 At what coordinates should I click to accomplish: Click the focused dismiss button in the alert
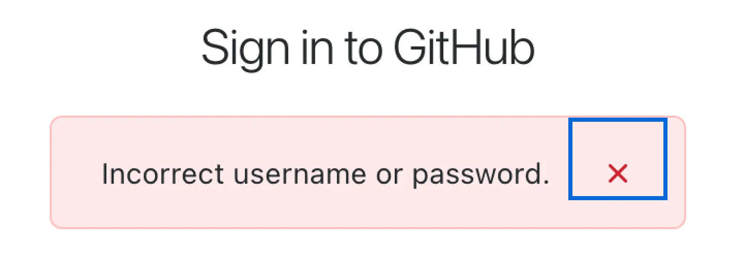pyautogui.click(x=618, y=159)
